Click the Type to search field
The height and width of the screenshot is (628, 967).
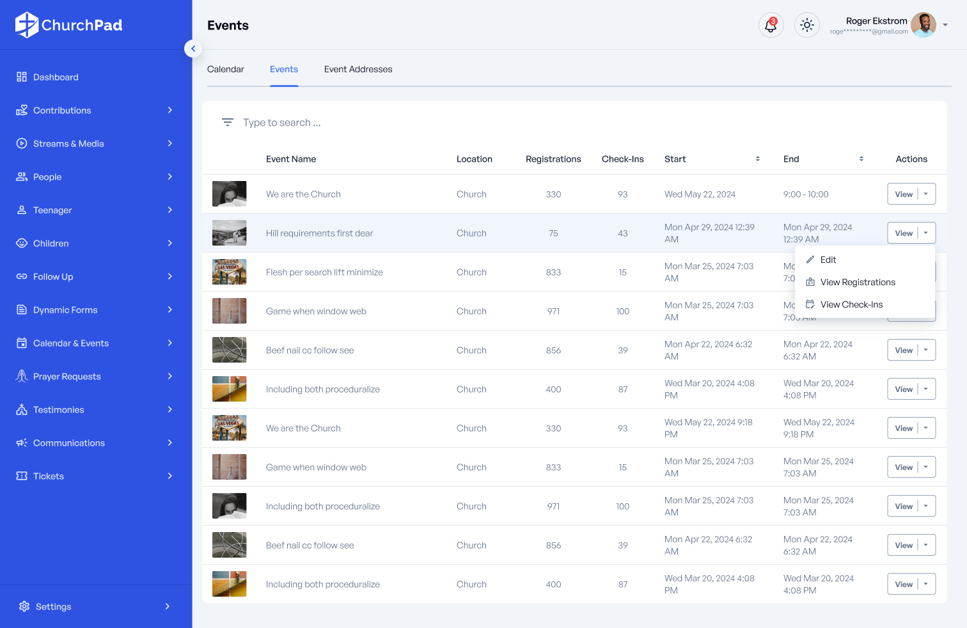point(281,123)
